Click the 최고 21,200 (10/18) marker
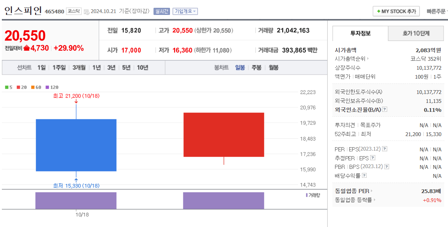 point(76,96)
